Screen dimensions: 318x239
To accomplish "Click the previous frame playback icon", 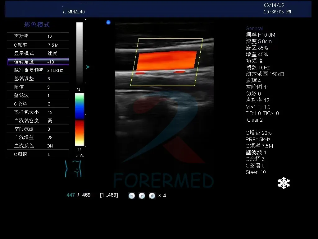I will click(132, 195).
